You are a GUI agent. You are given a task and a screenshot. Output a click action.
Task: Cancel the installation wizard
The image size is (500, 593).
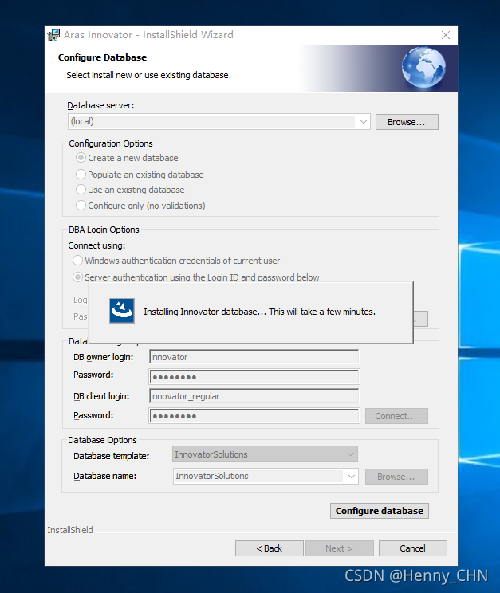[412, 548]
